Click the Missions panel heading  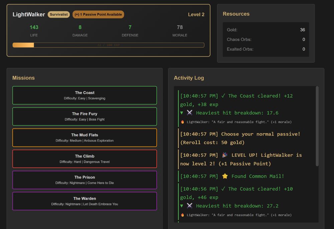pyautogui.click(x=23, y=78)
